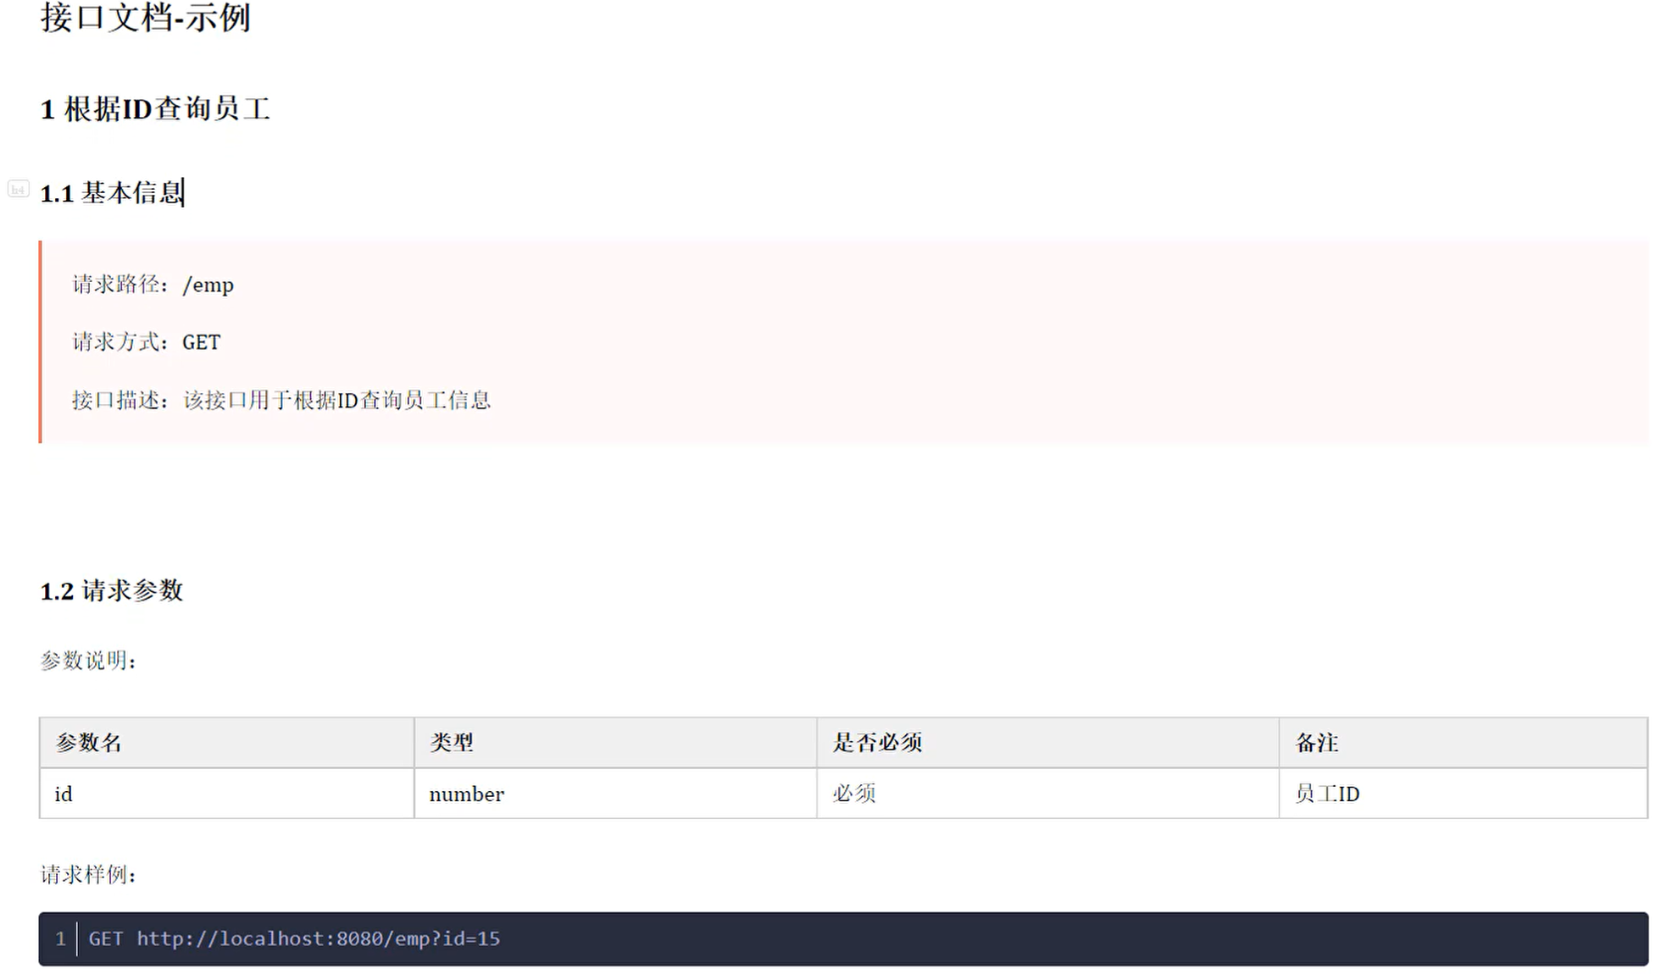This screenshot has width=1661, height=974.
Task: Click the 请求方式: GET line
Action: click(146, 342)
